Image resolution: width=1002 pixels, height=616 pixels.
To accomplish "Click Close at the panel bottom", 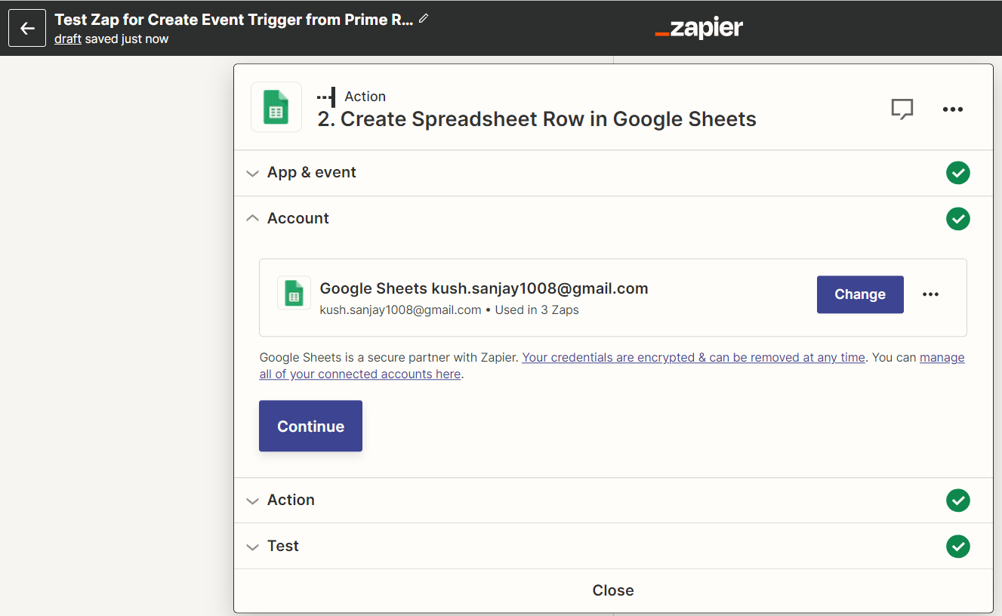I will tap(612, 590).
